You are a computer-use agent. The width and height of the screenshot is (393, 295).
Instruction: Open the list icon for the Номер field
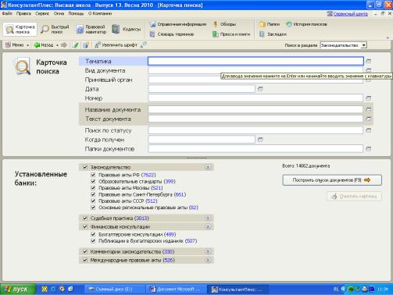[368, 98]
